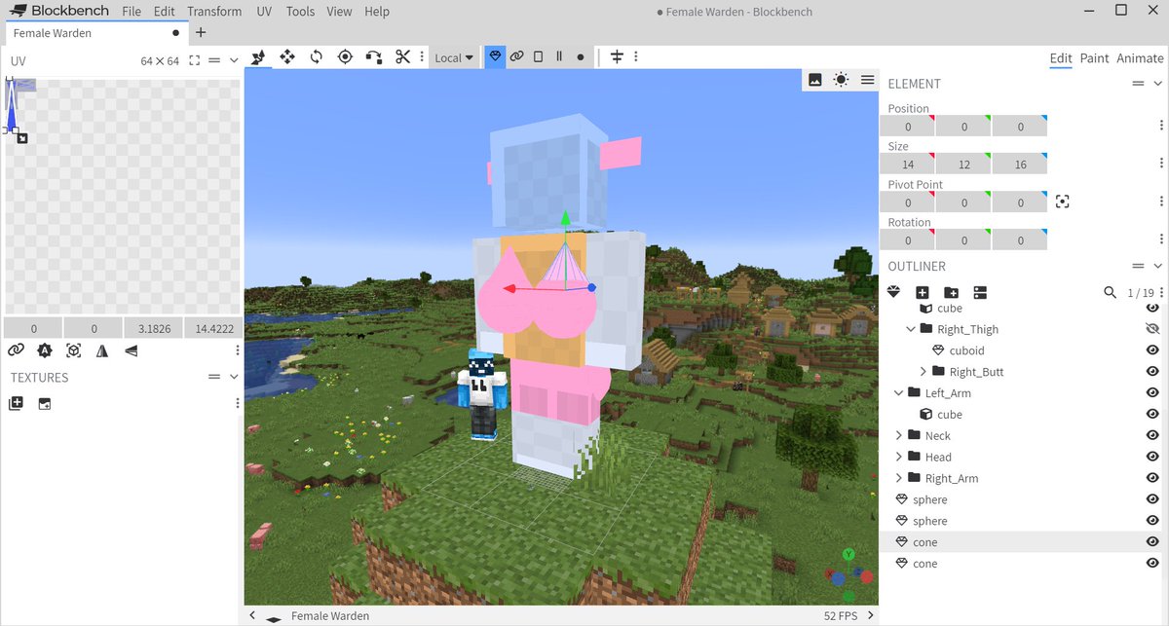Collapse the Right_Thigh group
Viewport: 1169px width, 626px height.
pyautogui.click(x=911, y=329)
